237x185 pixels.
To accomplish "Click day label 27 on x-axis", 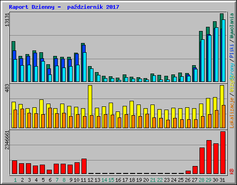I will click(x=194, y=180).
